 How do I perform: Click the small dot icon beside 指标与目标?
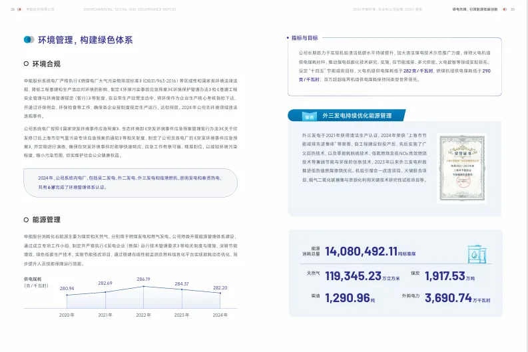click(x=288, y=39)
